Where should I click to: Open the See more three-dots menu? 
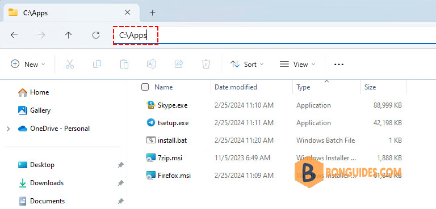pyautogui.click(x=339, y=65)
